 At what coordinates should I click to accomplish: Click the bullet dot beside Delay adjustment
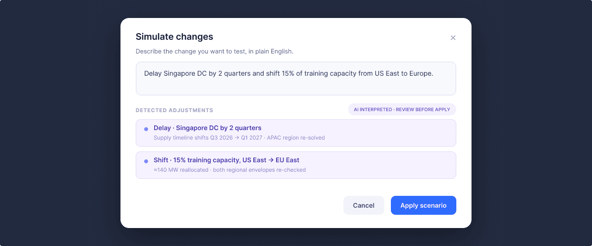146,129
